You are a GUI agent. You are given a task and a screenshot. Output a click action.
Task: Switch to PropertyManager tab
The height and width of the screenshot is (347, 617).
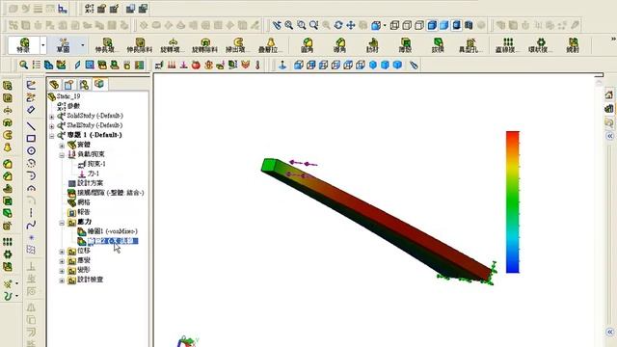[x=68, y=84]
